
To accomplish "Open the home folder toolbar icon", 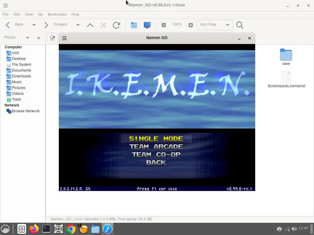I will coord(134,25).
